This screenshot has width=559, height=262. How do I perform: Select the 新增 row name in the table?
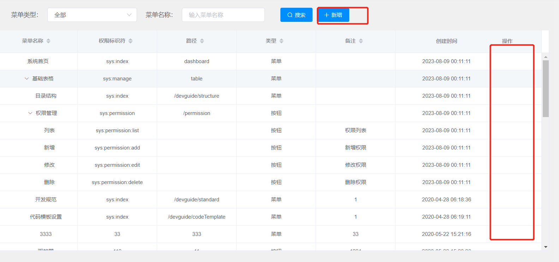(x=49, y=148)
